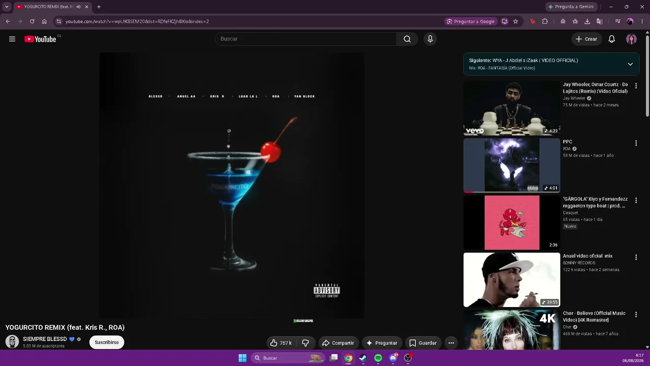The height and width of the screenshot is (366, 650).
Task: Like the video with thumbs up
Action: pos(280,343)
